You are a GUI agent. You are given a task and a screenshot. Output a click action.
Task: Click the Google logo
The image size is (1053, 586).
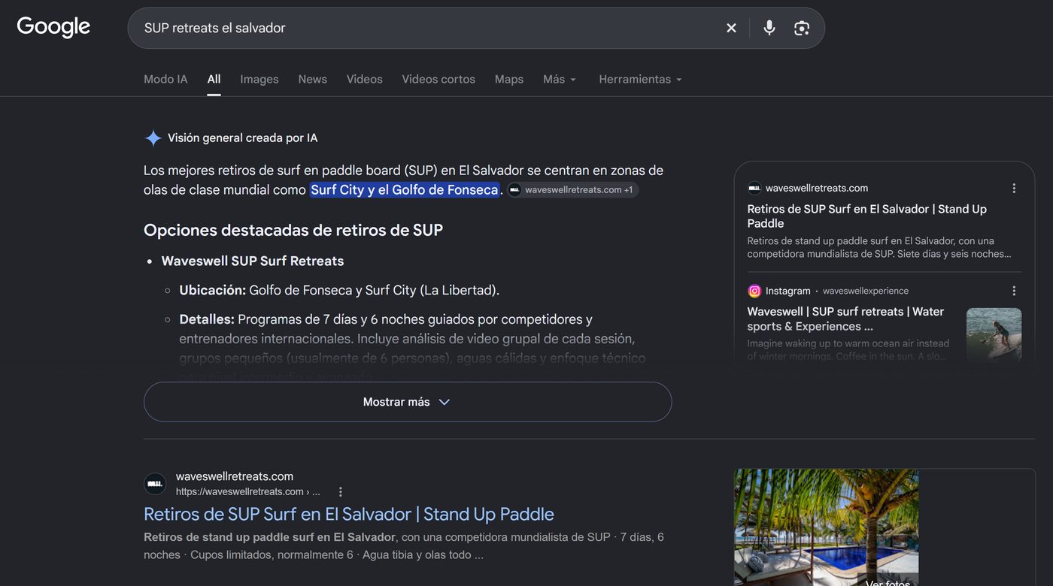(x=53, y=27)
